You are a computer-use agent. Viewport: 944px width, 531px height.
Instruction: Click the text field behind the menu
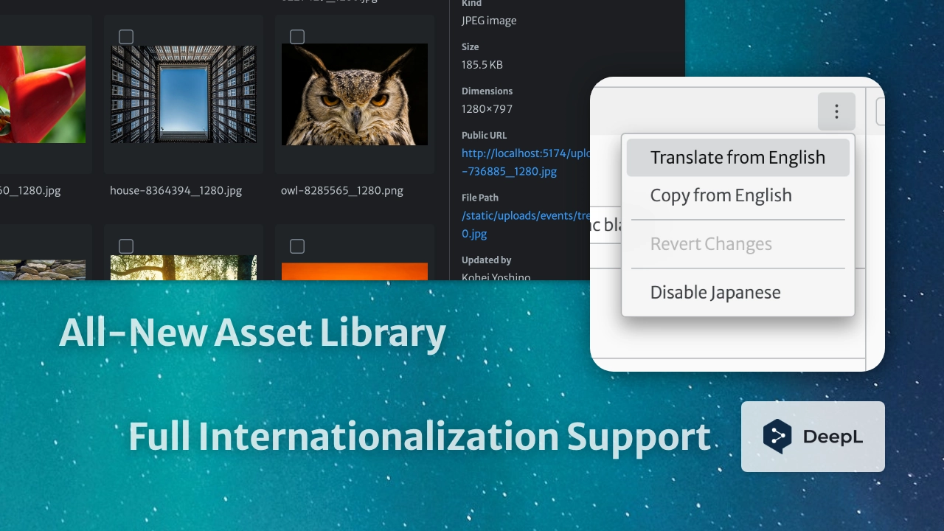tap(606, 225)
